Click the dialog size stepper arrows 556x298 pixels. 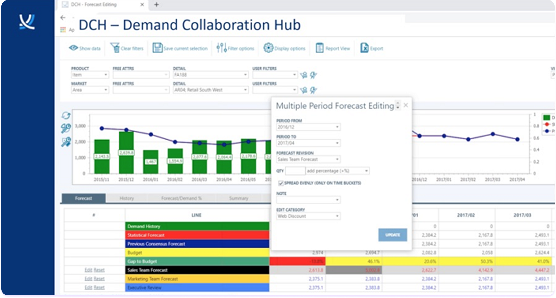pos(398,105)
